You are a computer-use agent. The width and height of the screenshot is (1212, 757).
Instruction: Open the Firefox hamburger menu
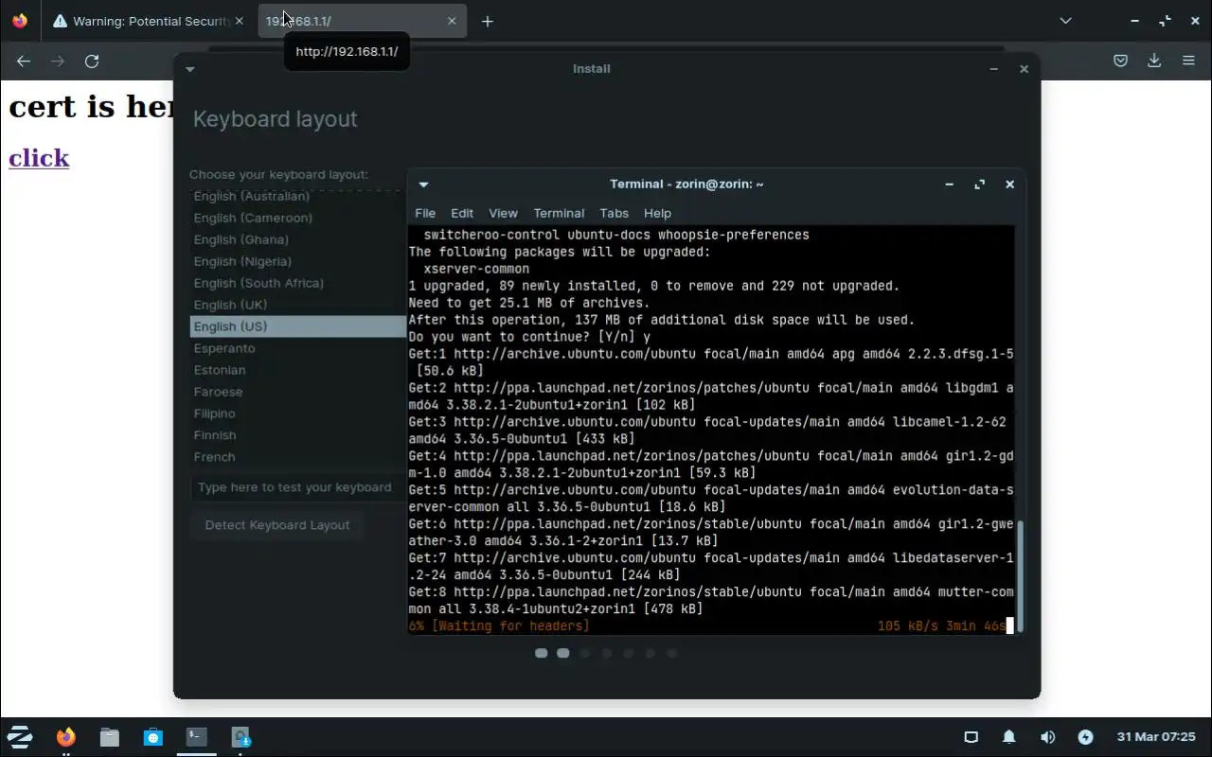coord(1188,61)
